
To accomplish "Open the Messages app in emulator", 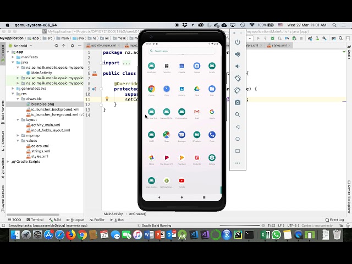I will pyautogui.click(x=182, y=135).
